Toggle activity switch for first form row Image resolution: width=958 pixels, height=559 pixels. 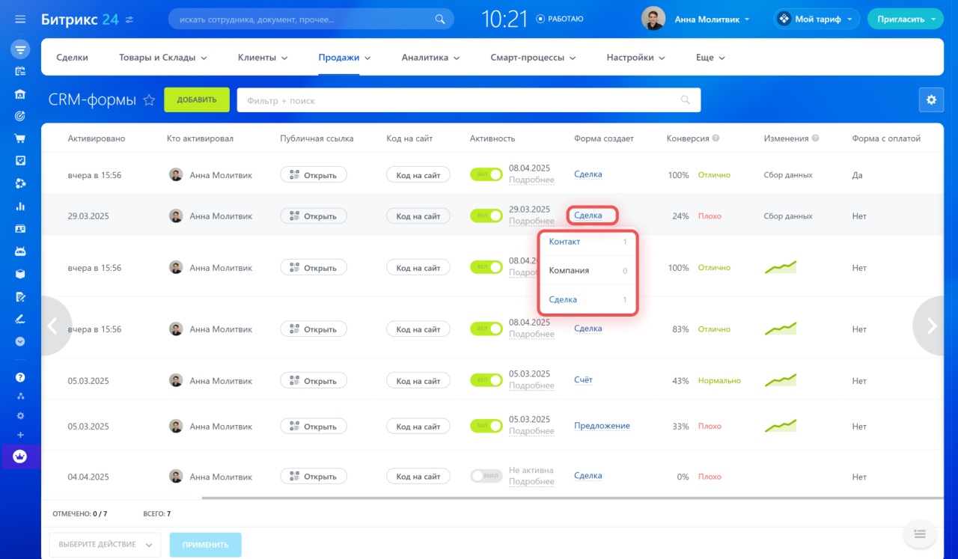tap(486, 174)
